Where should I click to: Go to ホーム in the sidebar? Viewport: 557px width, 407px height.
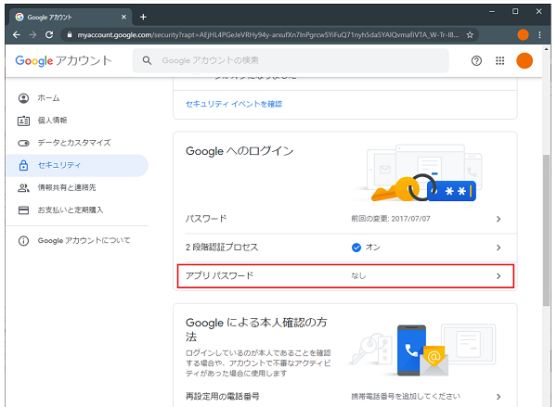click(48, 98)
